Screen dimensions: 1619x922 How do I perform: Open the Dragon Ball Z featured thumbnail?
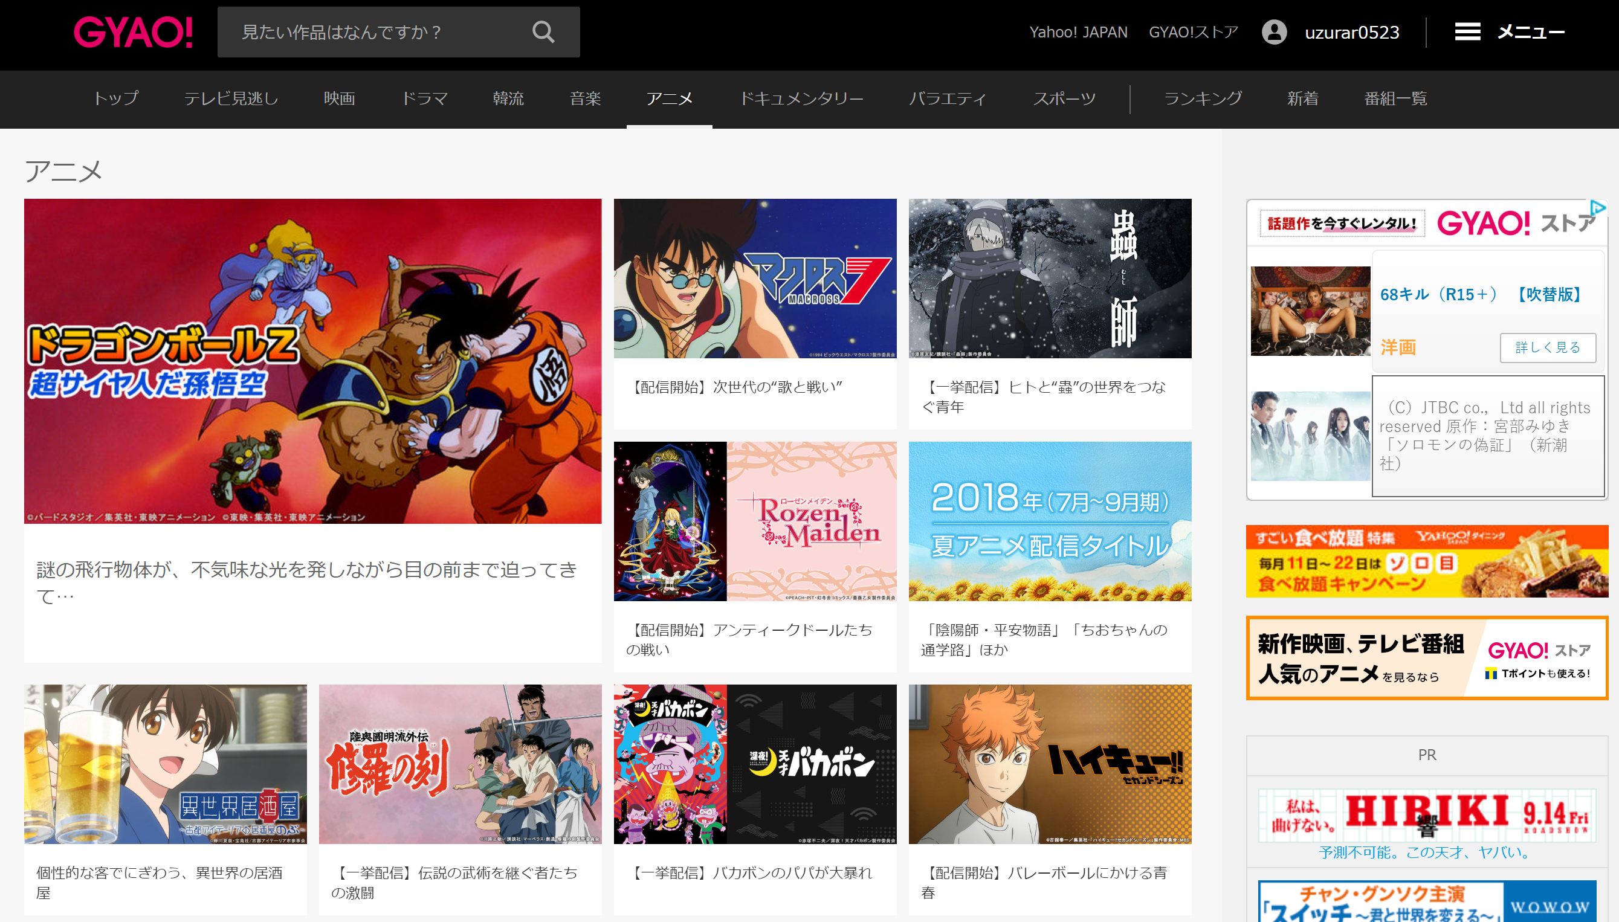(x=313, y=361)
